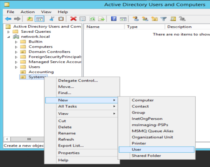This screenshot has width=210, height=167.
Task: Expand the Computers container
Action: (x=16, y=47)
